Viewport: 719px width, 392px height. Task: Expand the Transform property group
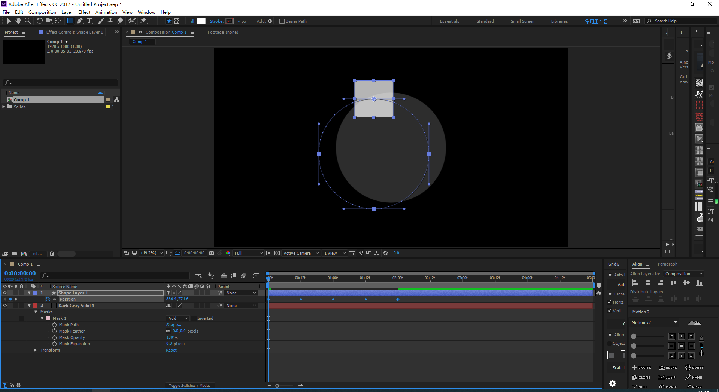36,350
